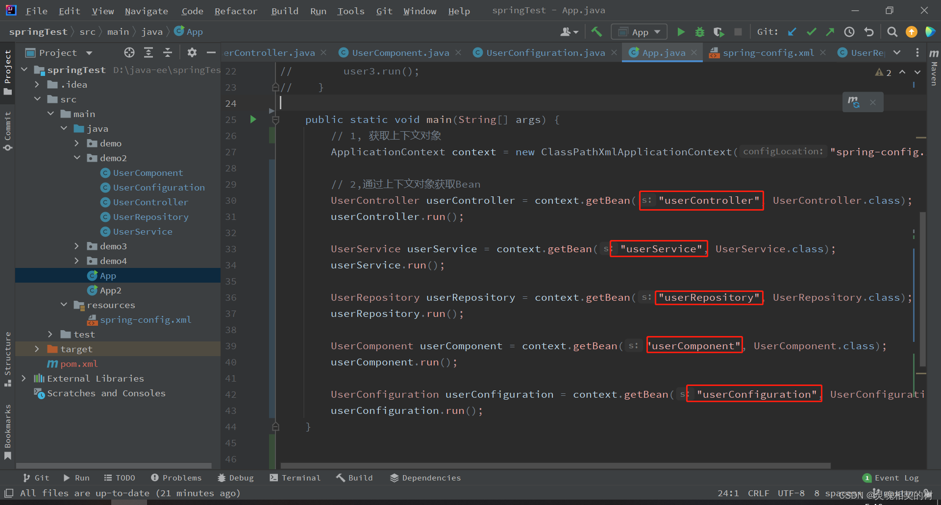Run App with Coverage icon

[718, 32]
